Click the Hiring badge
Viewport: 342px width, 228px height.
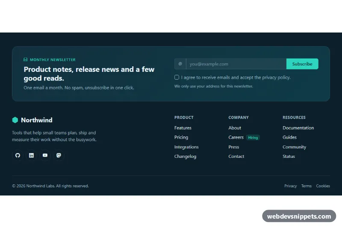(253, 137)
